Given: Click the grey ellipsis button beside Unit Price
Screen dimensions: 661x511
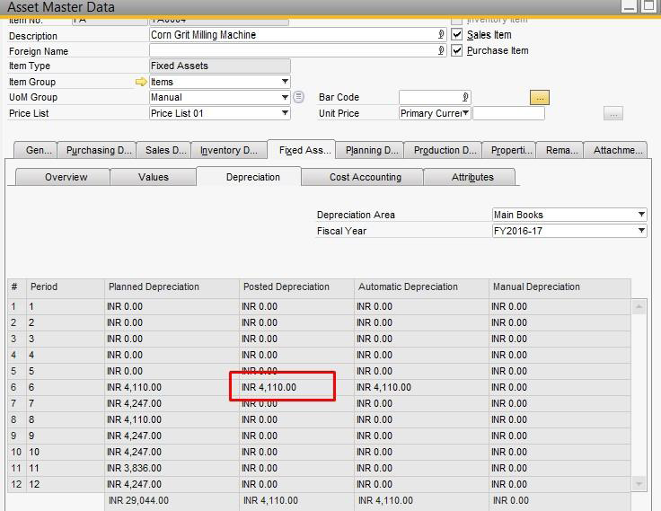Looking at the screenshot, I should [x=613, y=113].
